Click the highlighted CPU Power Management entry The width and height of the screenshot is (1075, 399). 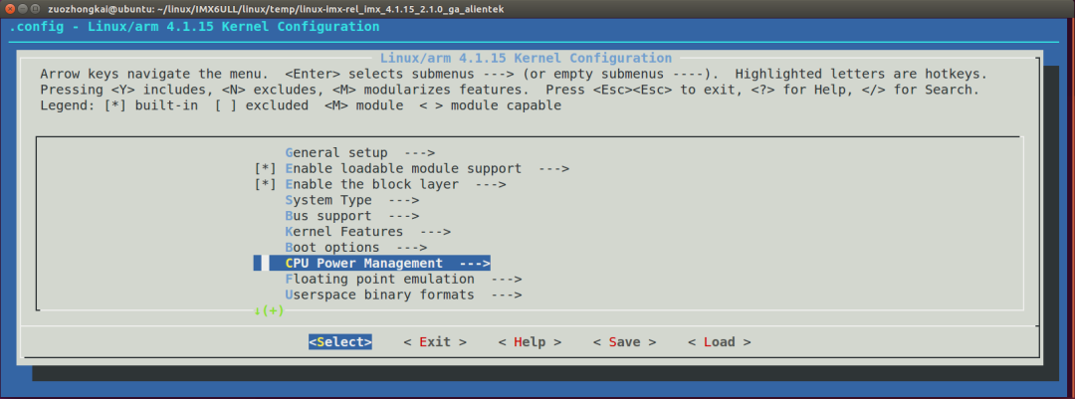coord(379,264)
